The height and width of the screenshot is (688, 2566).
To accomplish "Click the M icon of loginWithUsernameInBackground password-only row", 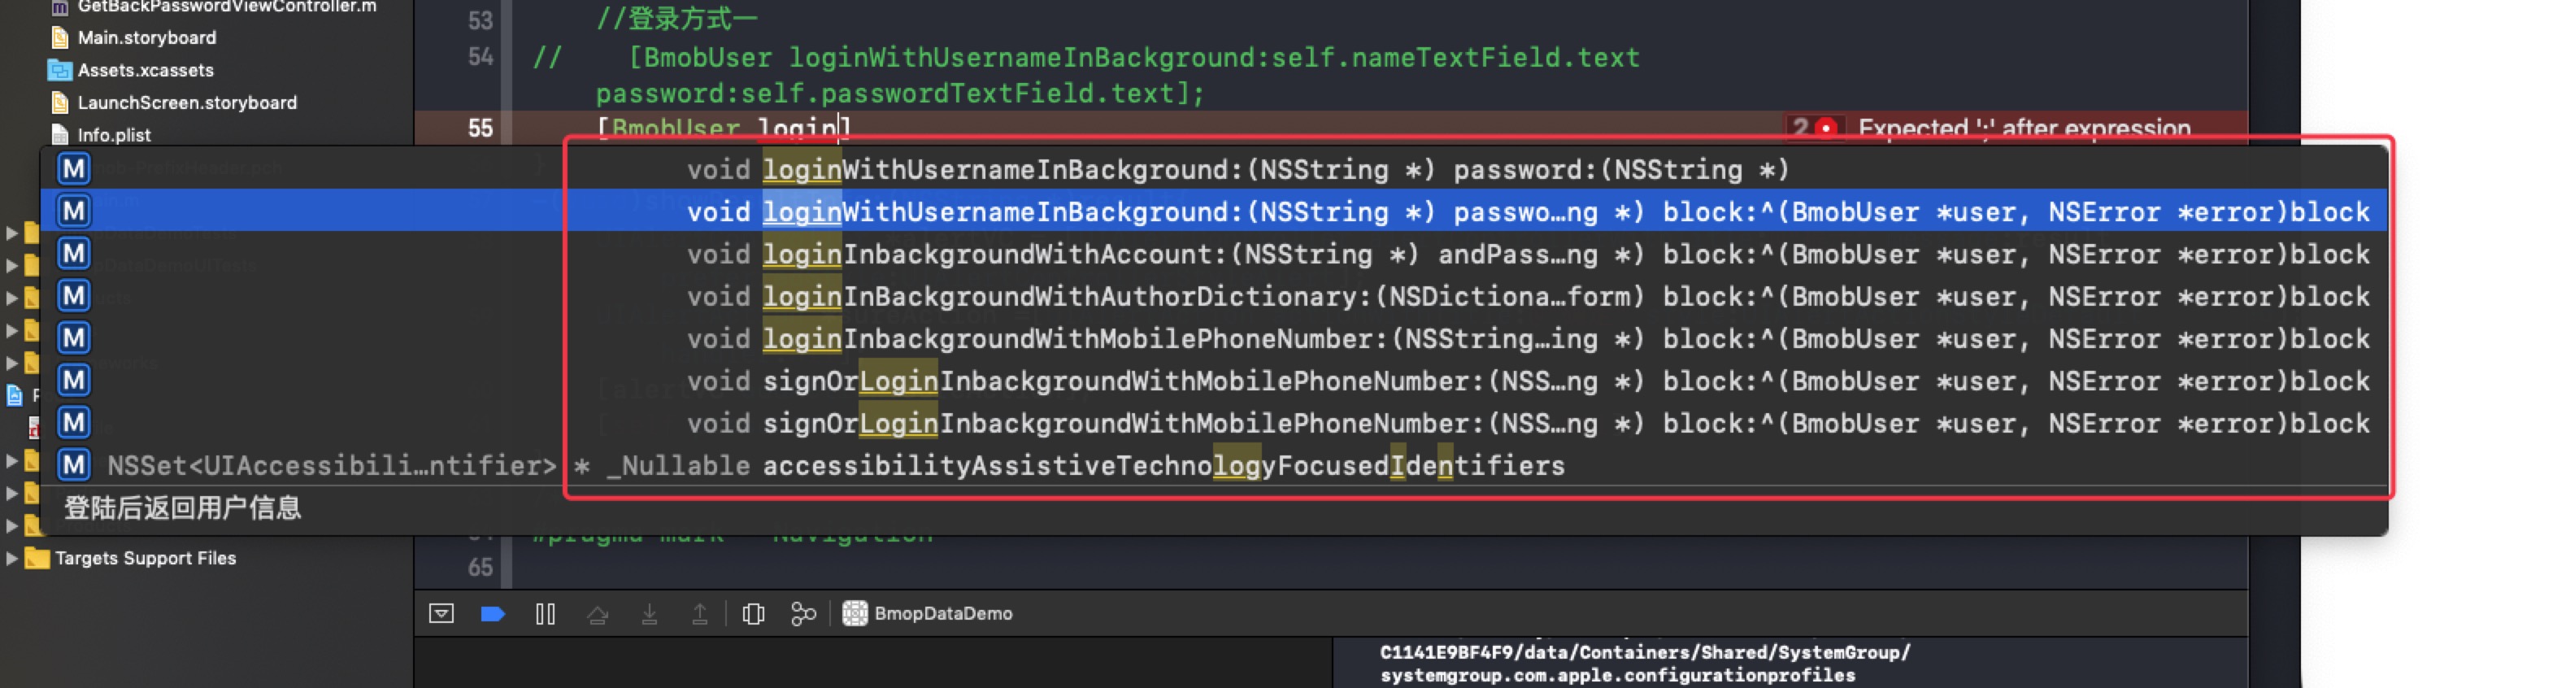I will point(74,168).
